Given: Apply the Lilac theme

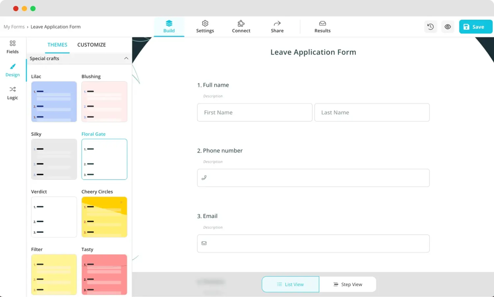Looking at the screenshot, I should pos(54,102).
